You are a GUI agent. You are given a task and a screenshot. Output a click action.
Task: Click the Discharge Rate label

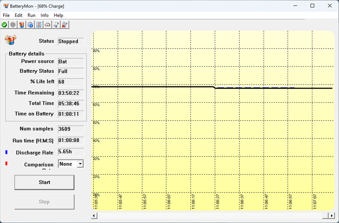[35, 153]
